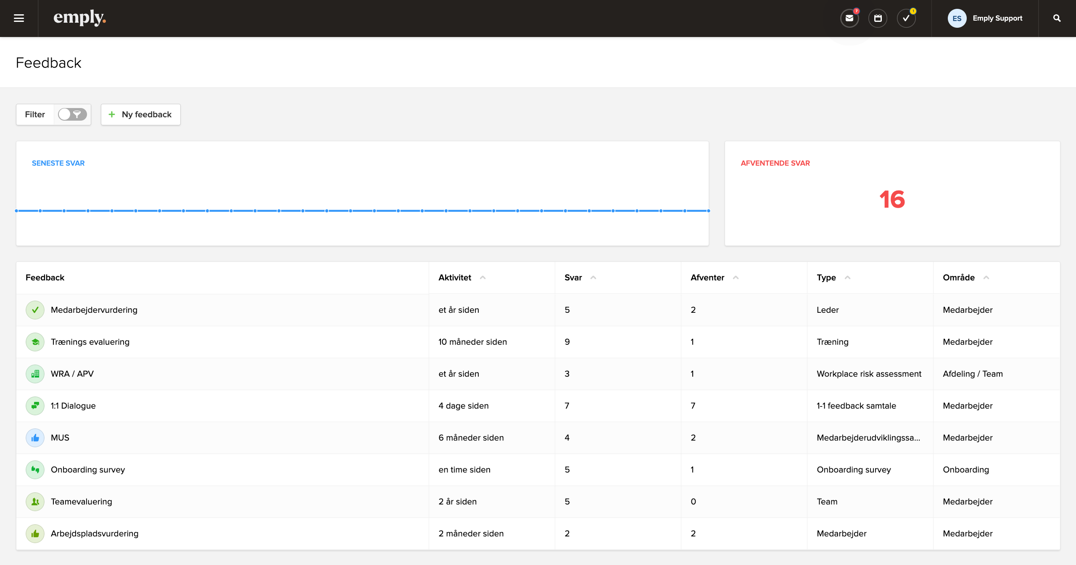The image size is (1076, 565).
Task: Click the Onboarding survey quote icon
Action: (35, 470)
